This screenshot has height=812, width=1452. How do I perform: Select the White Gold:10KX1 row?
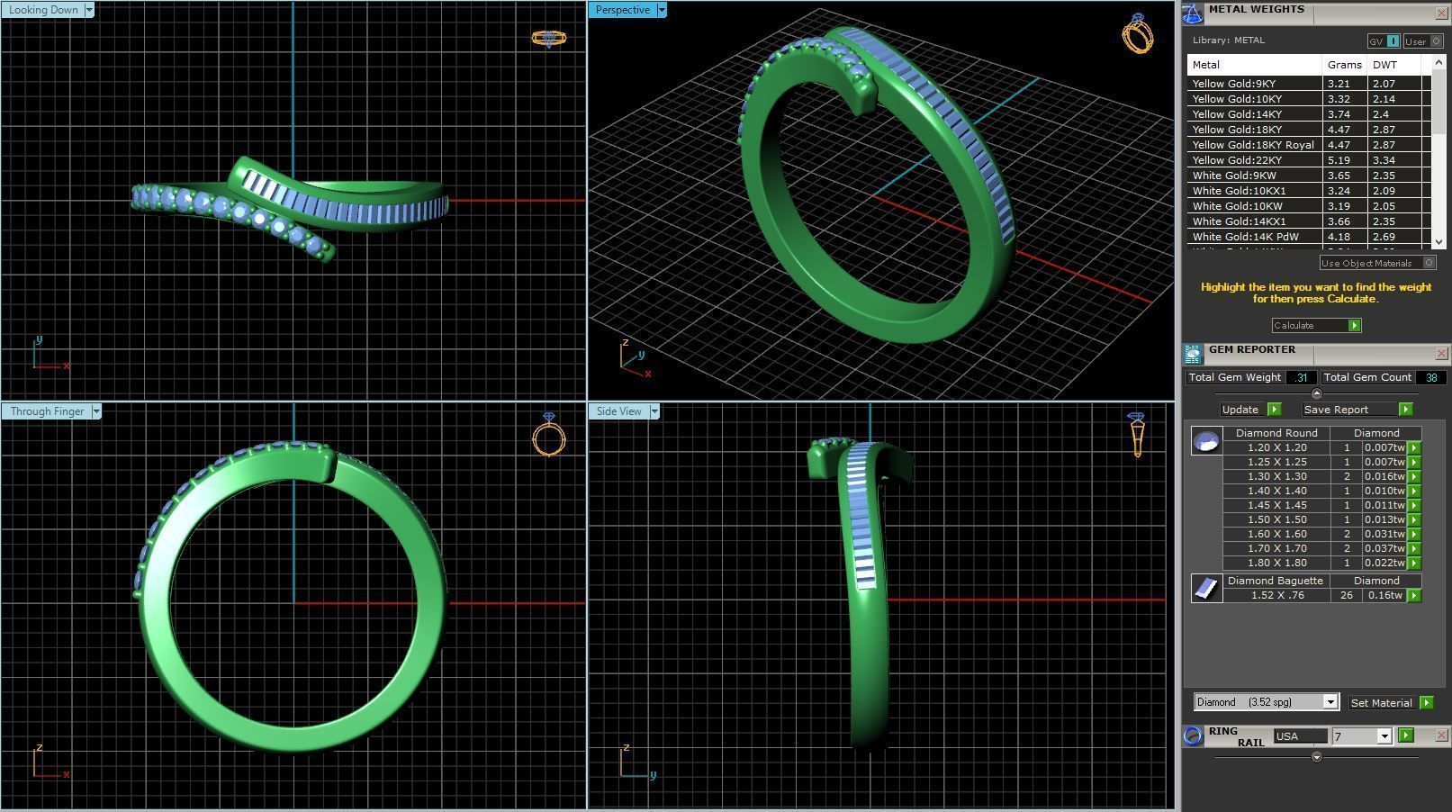click(1309, 191)
